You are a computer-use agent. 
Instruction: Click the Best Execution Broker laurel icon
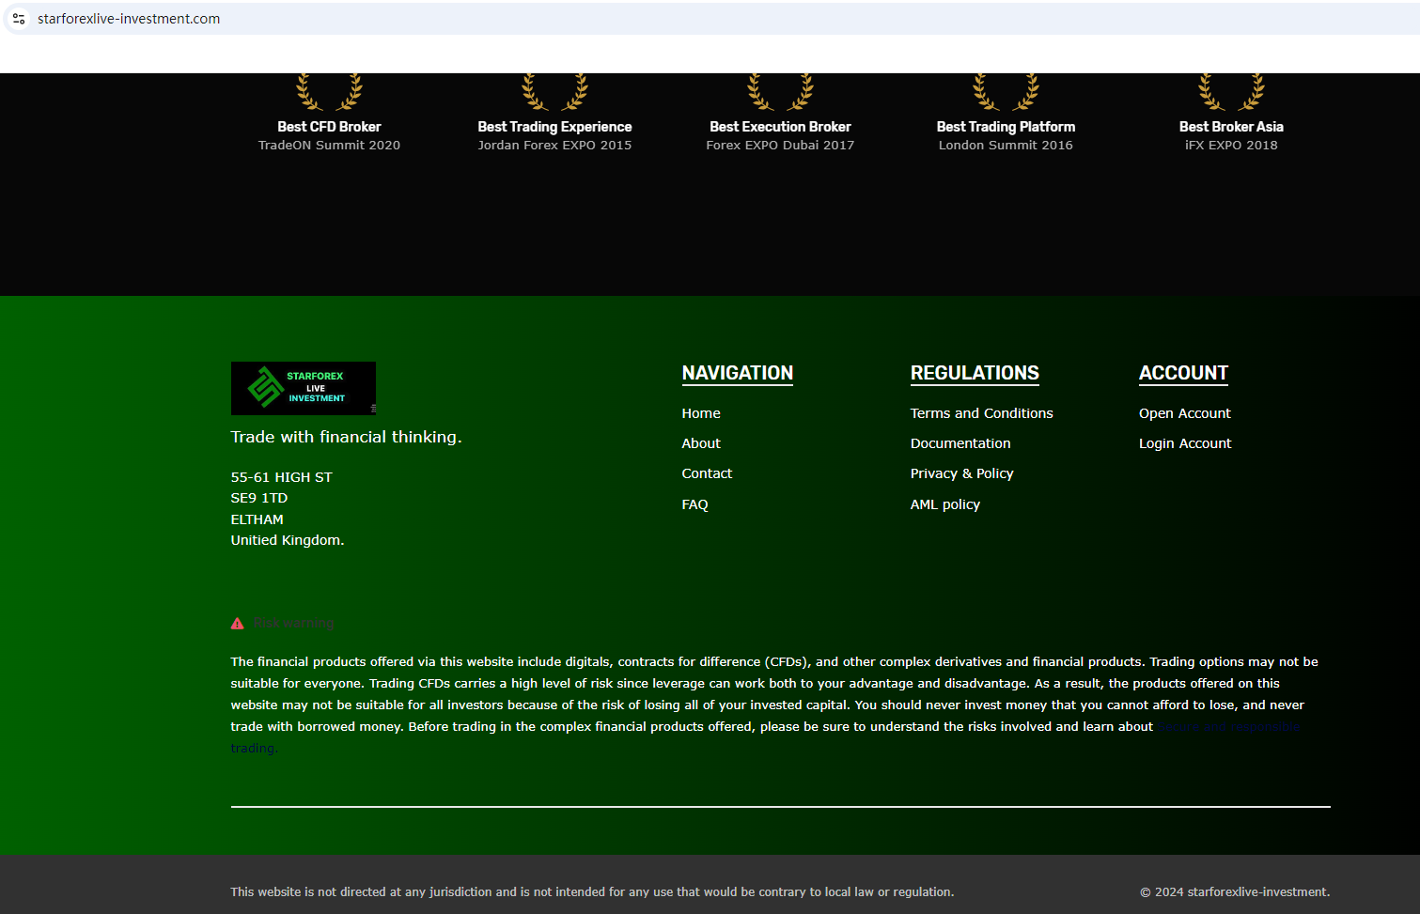[x=780, y=92]
